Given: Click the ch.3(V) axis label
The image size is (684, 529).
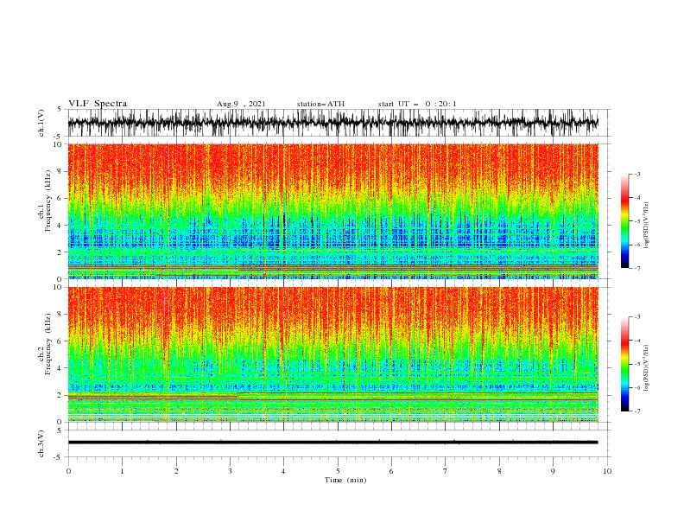Looking at the screenshot, I should 41,443.
